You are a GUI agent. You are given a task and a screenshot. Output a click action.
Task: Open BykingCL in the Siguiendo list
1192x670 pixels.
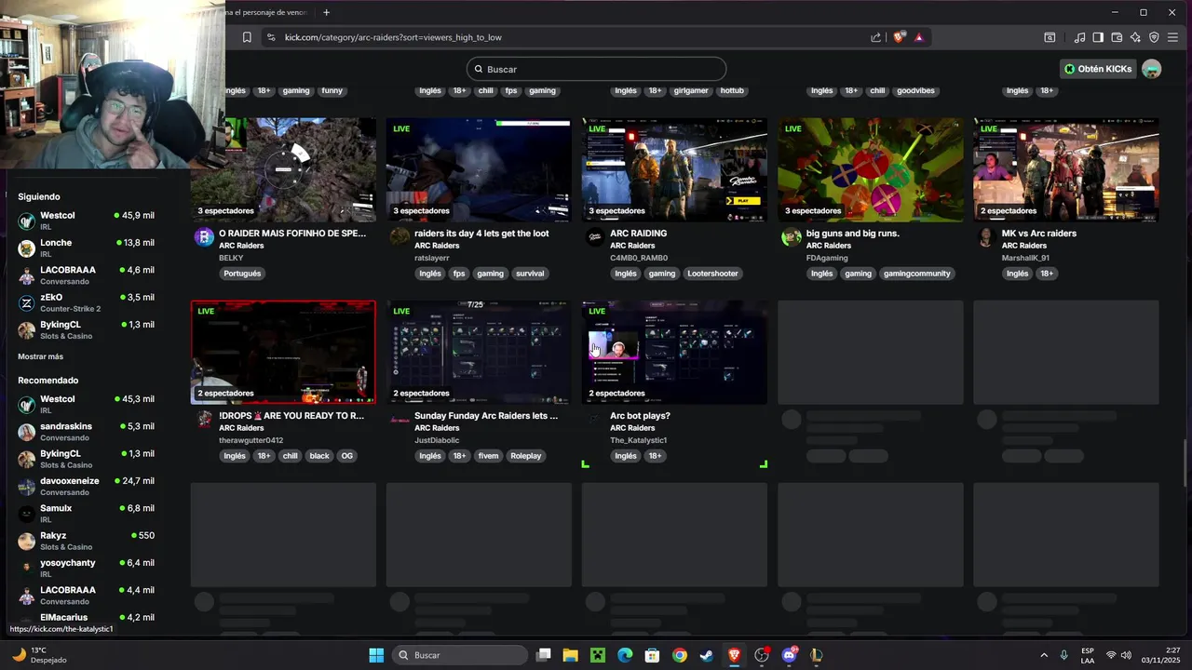tap(87, 329)
